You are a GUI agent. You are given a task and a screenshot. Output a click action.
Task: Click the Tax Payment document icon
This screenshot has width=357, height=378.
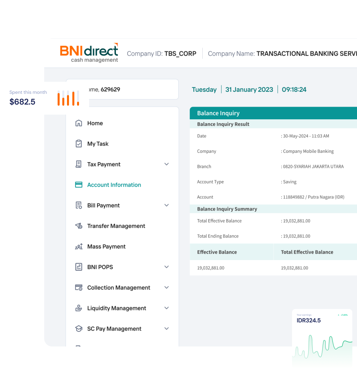(x=78, y=164)
